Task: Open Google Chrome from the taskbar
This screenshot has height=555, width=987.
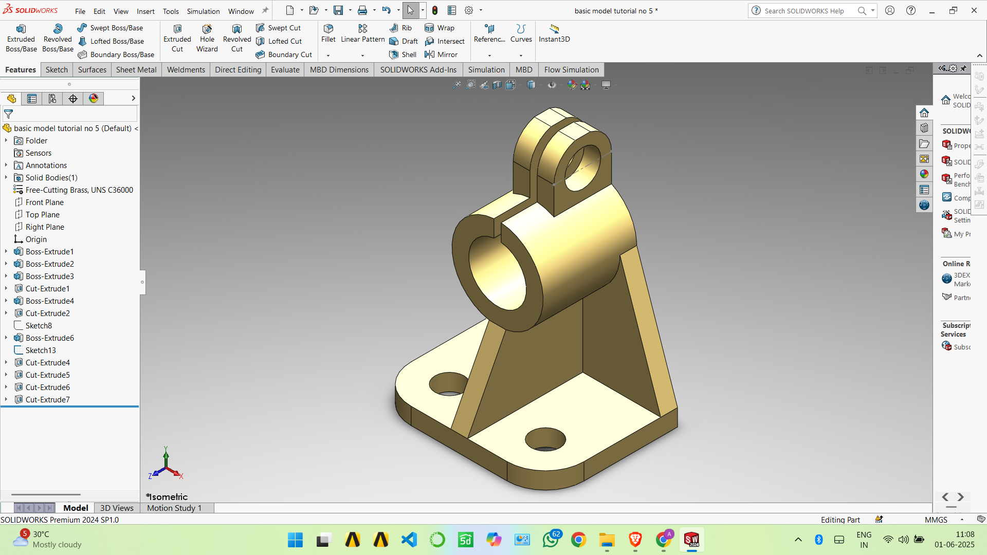Action: (x=578, y=540)
